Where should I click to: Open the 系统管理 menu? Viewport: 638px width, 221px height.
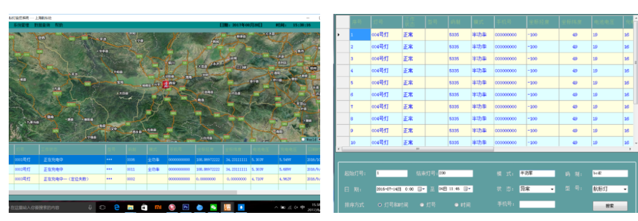pos(21,25)
